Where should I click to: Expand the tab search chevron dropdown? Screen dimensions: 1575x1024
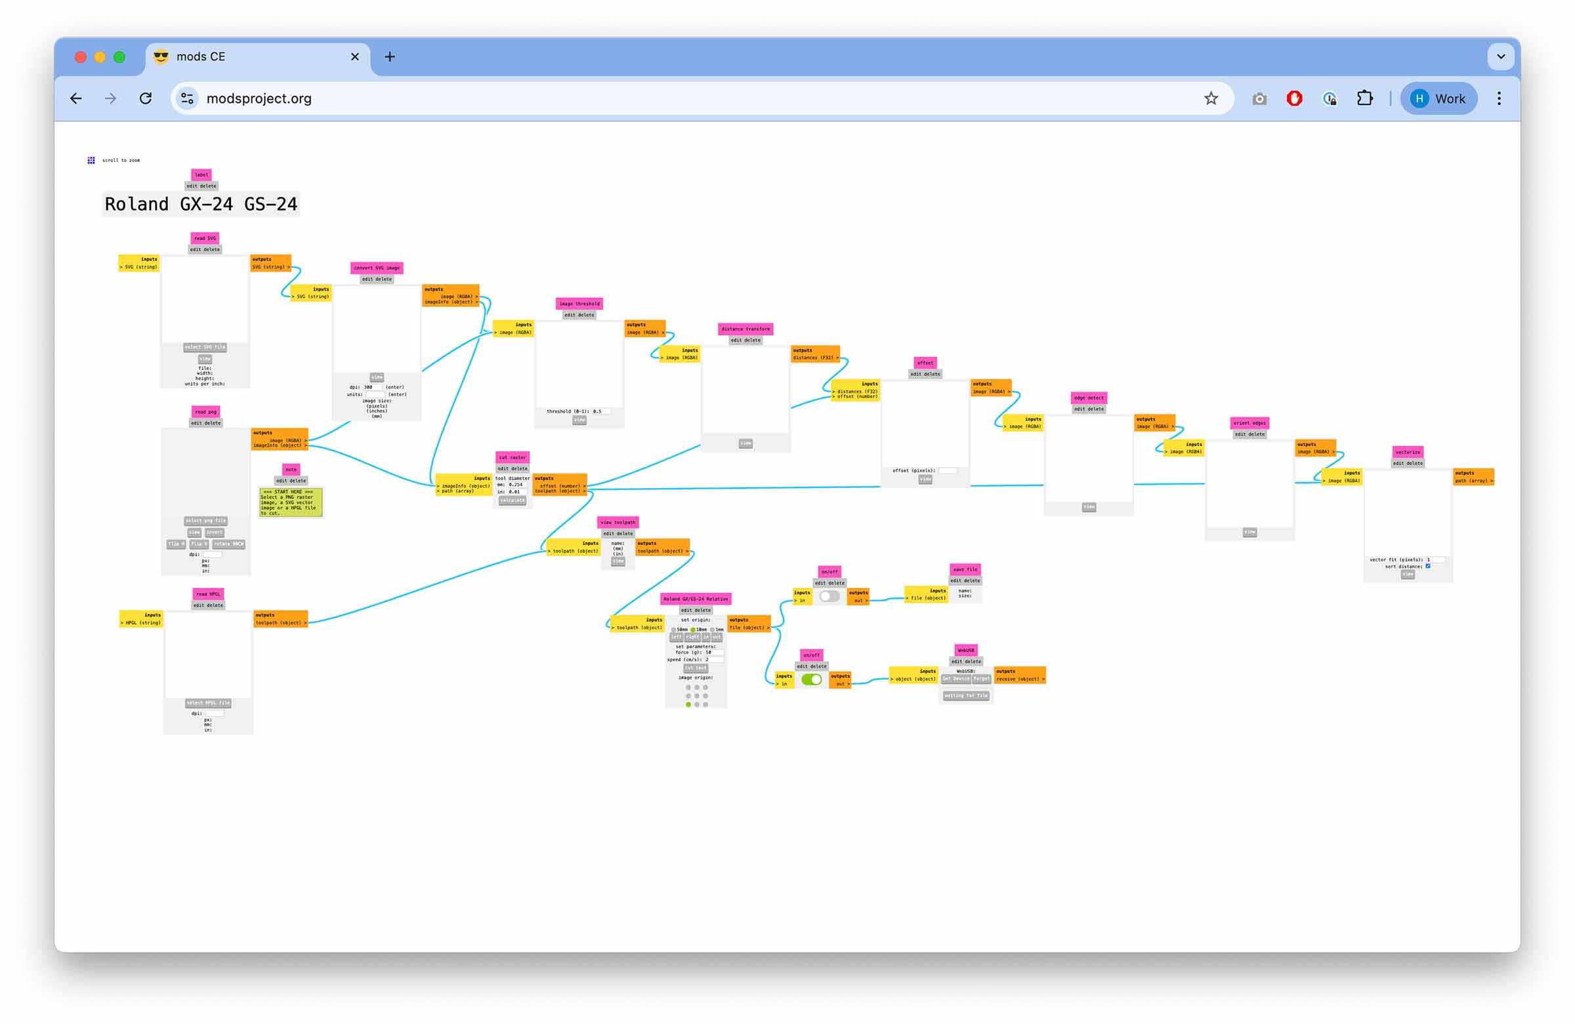1500,57
